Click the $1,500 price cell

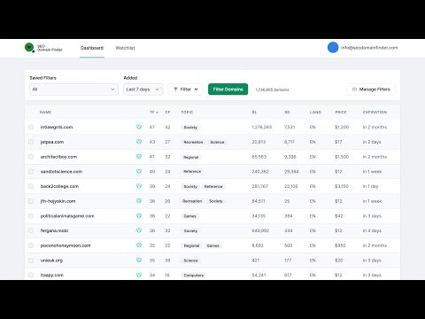[x=342, y=157]
